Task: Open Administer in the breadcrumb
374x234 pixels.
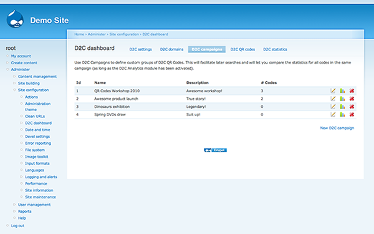Action: [97, 34]
